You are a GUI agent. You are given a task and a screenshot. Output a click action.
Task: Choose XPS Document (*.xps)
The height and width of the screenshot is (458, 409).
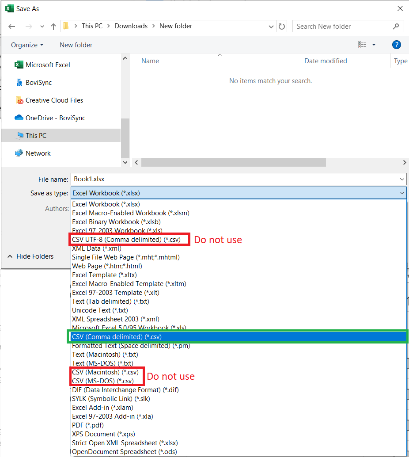click(239, 434)
